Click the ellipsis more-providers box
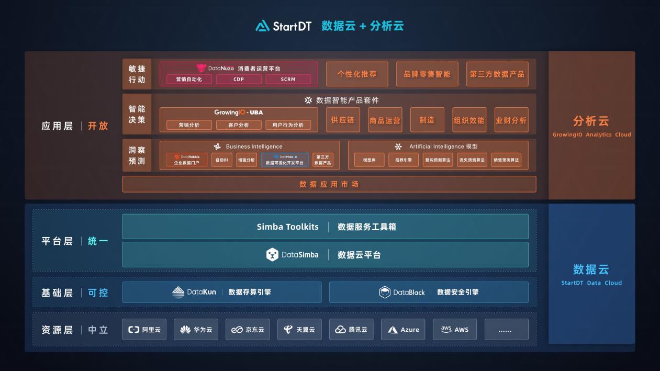 [x=506, y=330]
